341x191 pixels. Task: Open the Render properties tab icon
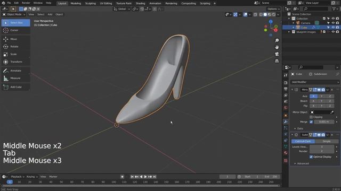286,83
